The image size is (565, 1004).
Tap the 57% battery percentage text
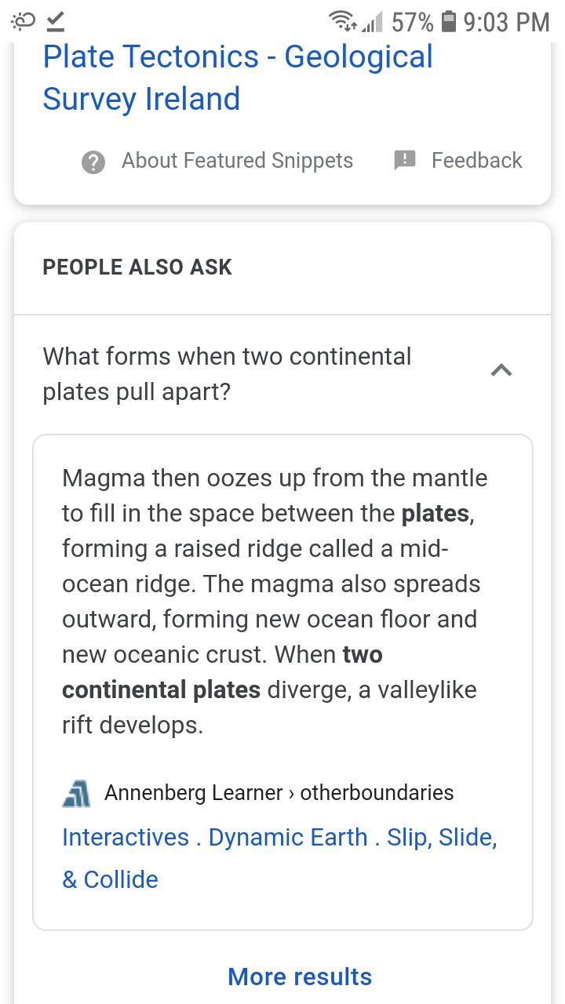[x=412, y=22]
